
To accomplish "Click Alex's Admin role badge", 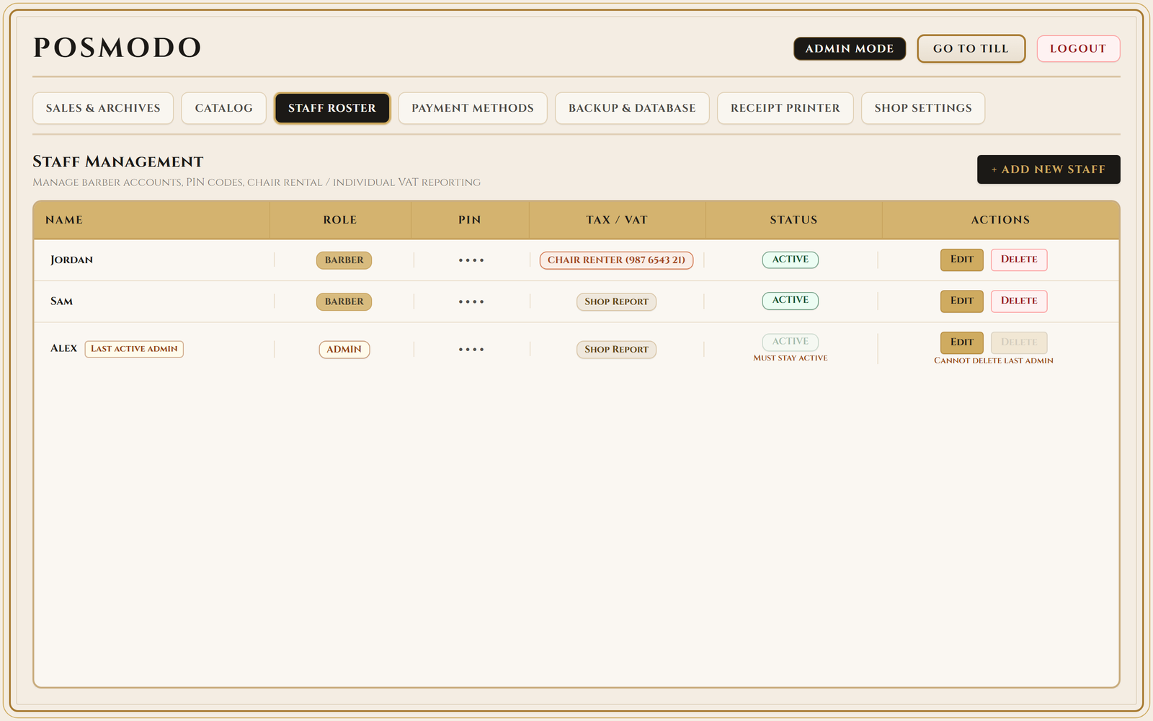I will point(344,350).
